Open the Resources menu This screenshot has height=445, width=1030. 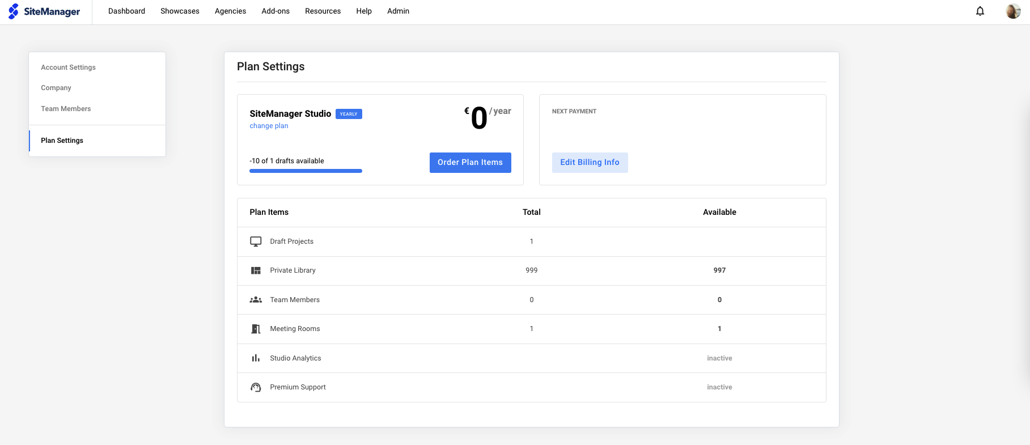[323, 11]
